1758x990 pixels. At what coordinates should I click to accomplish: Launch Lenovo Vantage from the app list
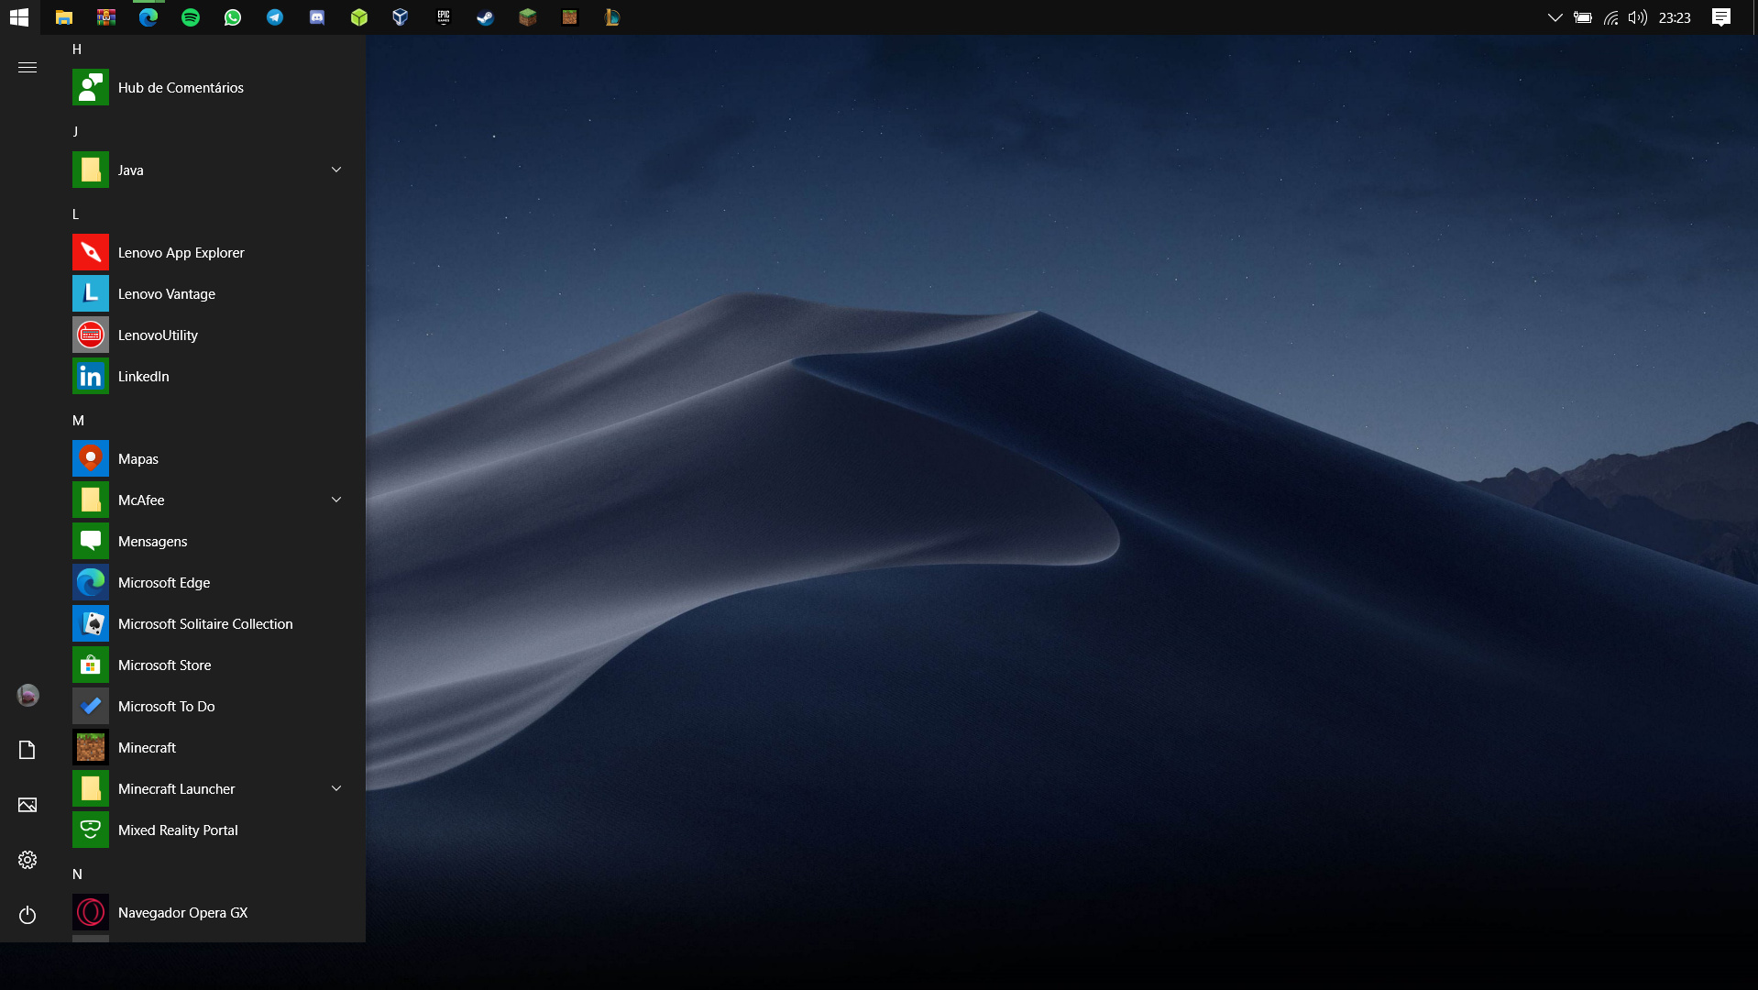(x=167, y=294)
